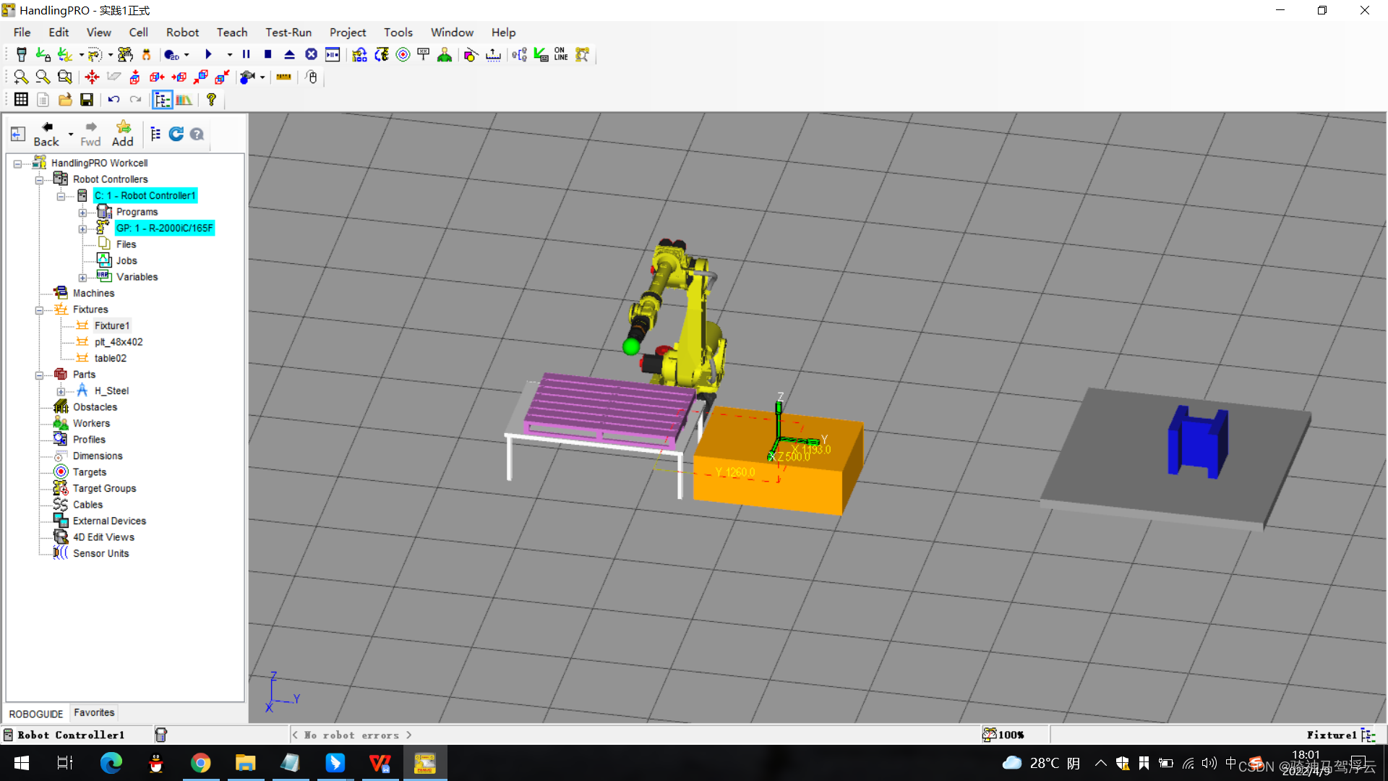This screenshot has height=781, width=1388.
Task: Open the run panel icon
Action: click(x=333, y=55)
